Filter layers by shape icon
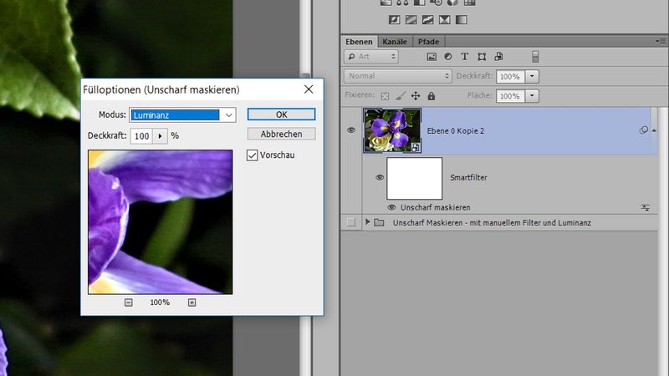Image resolution: width=669 pixels, height=376 pixels. click(x=482, y=57)
